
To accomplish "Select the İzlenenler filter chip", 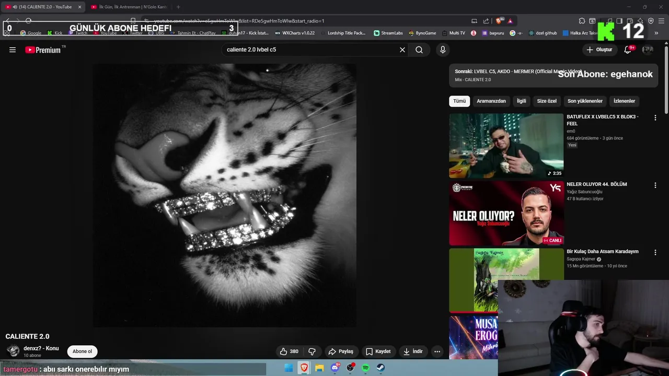I will [624, 101].
